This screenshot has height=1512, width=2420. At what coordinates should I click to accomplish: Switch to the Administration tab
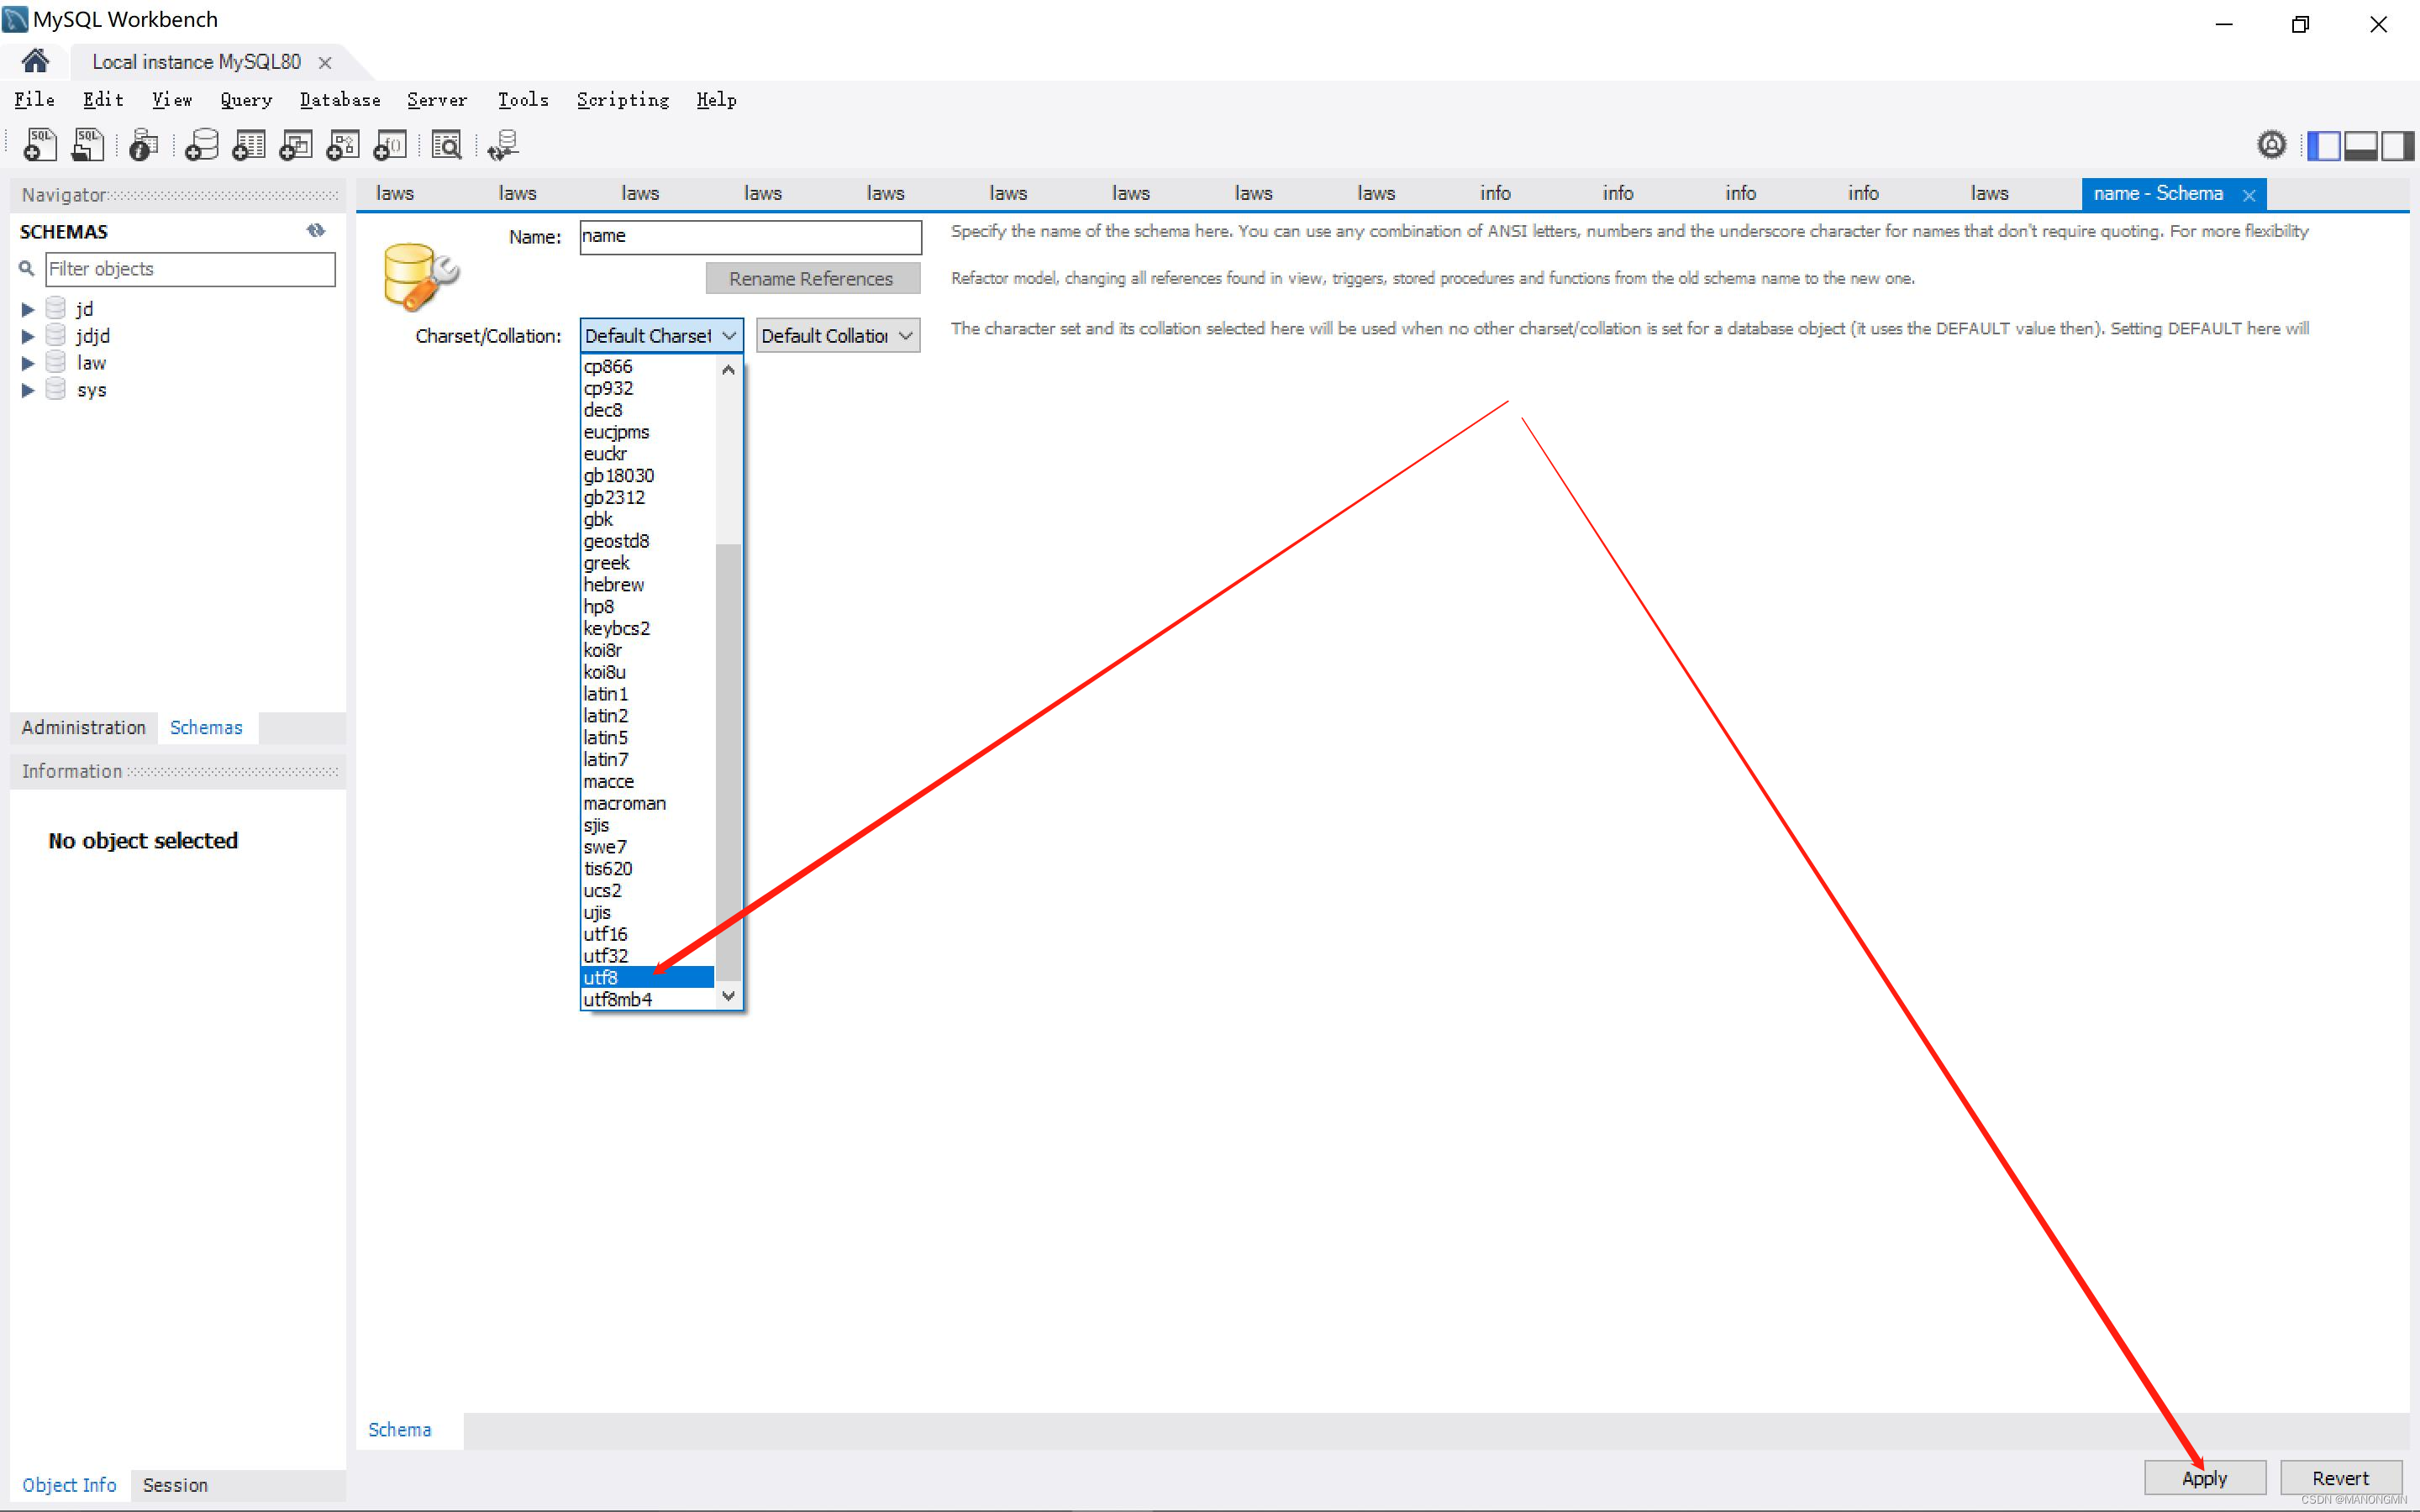[83, 727]
